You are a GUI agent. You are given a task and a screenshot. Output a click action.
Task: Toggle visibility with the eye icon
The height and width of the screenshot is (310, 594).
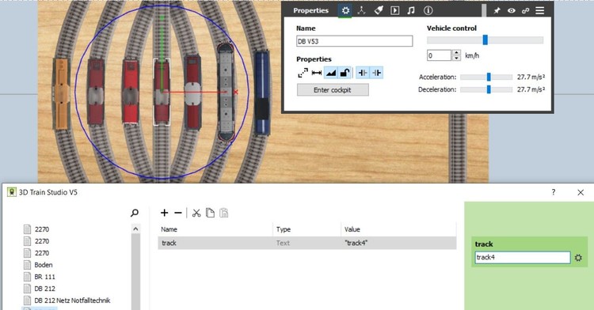[511, 10]
